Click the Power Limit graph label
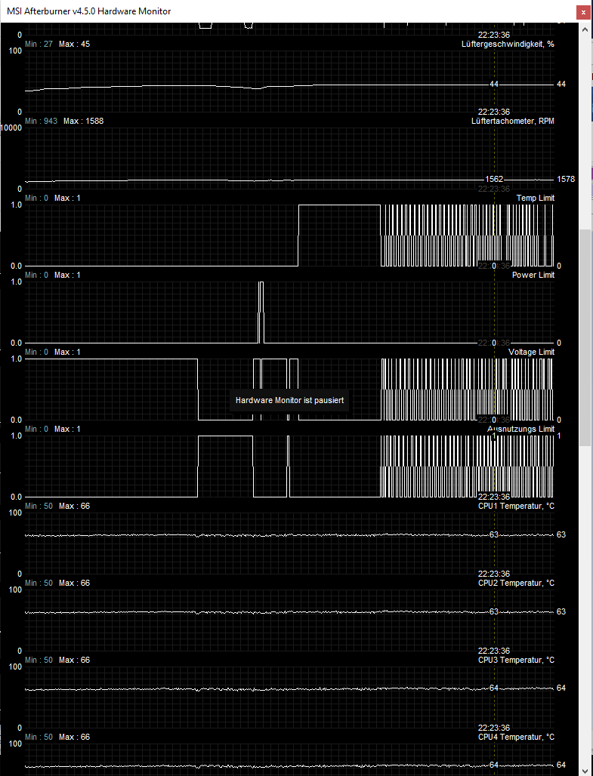 coord(533,275)
